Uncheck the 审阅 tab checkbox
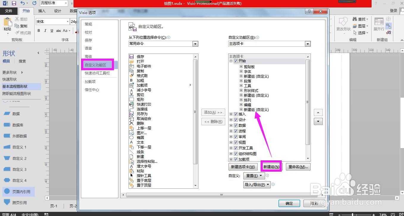 point(236,137)
